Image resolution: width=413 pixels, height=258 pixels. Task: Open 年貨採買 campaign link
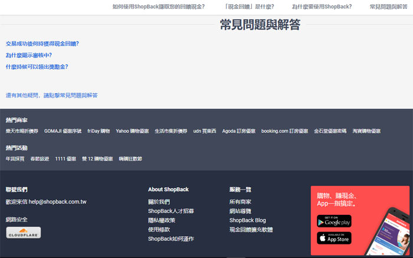coord(15,159)
